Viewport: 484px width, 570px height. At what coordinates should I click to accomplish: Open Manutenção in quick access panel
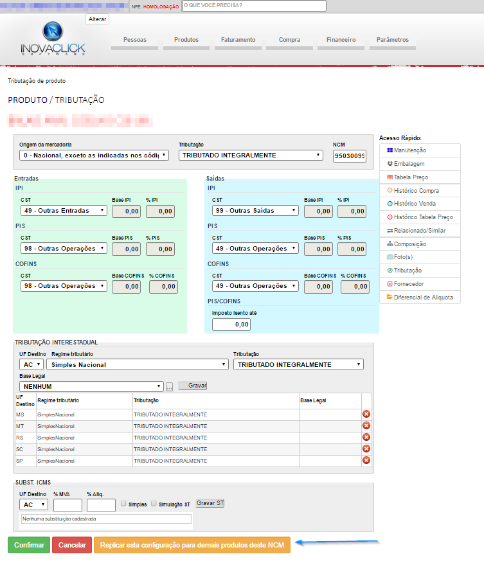tap(420, 150)
